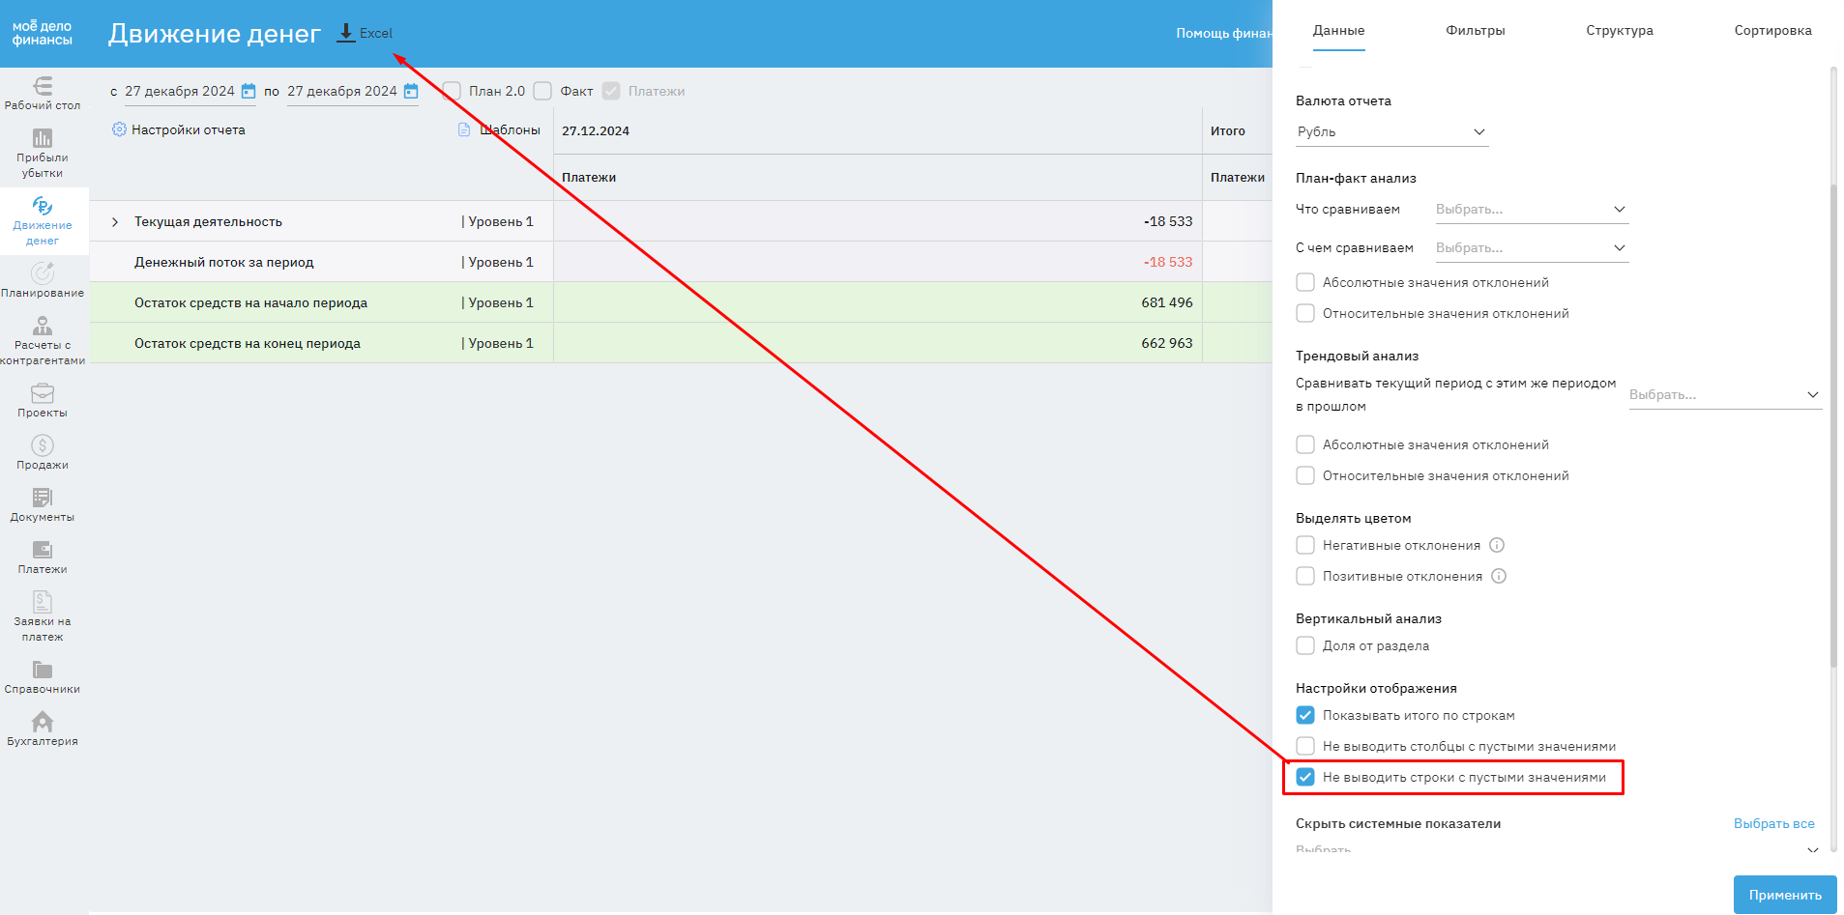This screenshot has height=915, width=1844.
Task: Toggle the Платежи checkbox in the toolbar
Action: click(x=611, y=91)
